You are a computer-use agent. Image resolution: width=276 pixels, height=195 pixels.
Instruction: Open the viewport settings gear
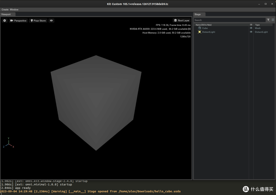pyautogui.click(x=5, y=20)
